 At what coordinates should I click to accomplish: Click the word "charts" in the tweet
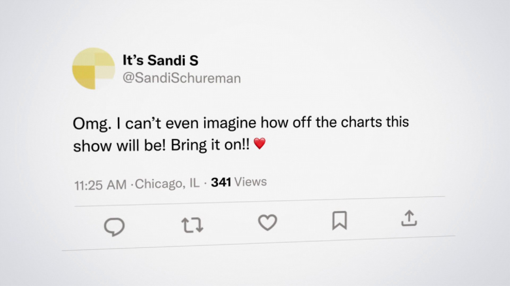[x=361, y=122]
